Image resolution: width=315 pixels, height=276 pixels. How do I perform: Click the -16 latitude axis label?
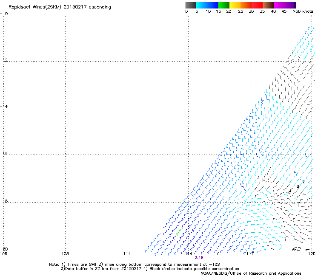click(4, 154)
